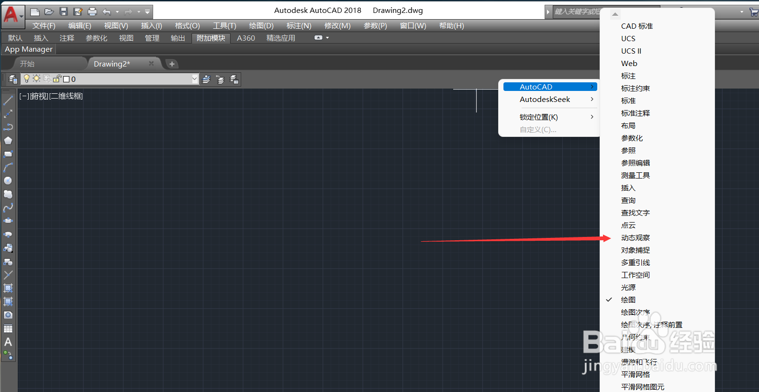The image size is (759, 392).
Task: Click the layer 0 white color swatch
Action: point(66,79)
